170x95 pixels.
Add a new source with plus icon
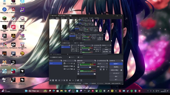64,80
